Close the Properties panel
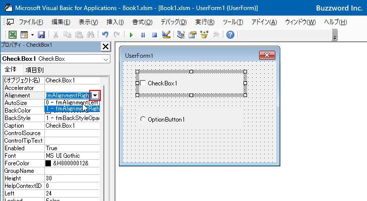Viewport: 367px width, 201px height. pyautogui.click(x=105, y=47)
